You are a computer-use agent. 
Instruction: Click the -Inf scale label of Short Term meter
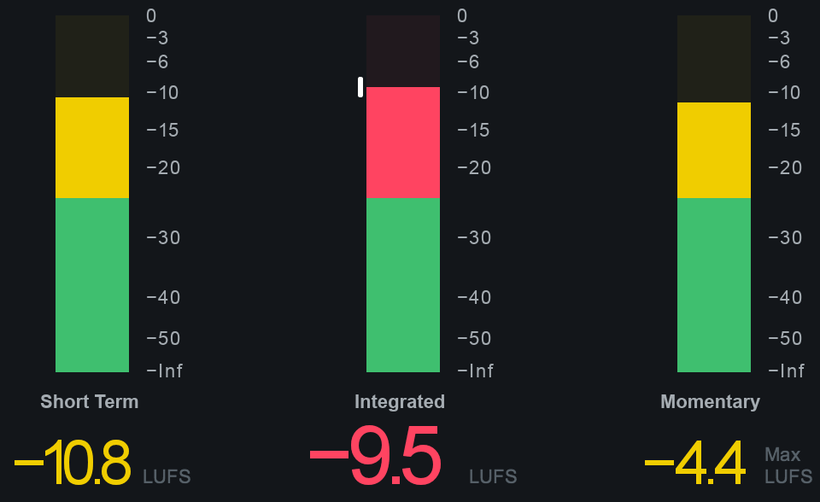pyautogui.click(x=165, y=371)
